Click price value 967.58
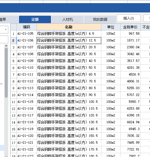Screen dimensions: 150x157 (134, 33)
